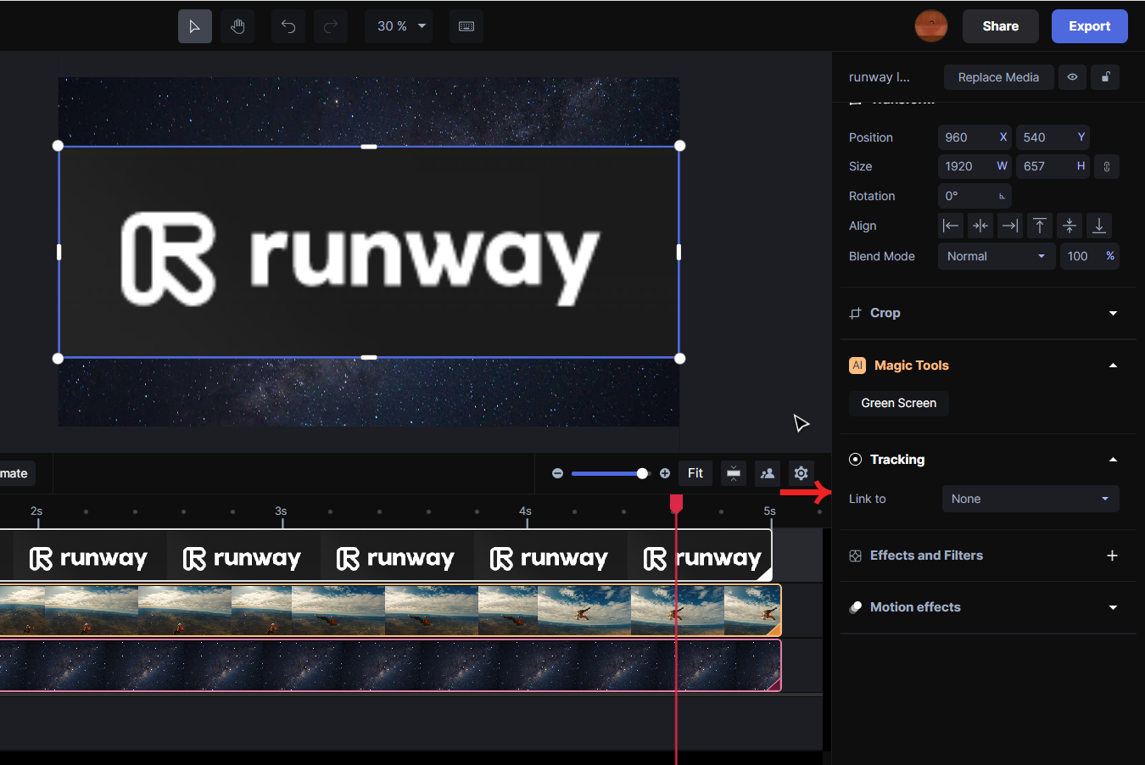1145x765 pixels.
Task: Align layer horizontally centered
Action: click(x=980, y=226)
